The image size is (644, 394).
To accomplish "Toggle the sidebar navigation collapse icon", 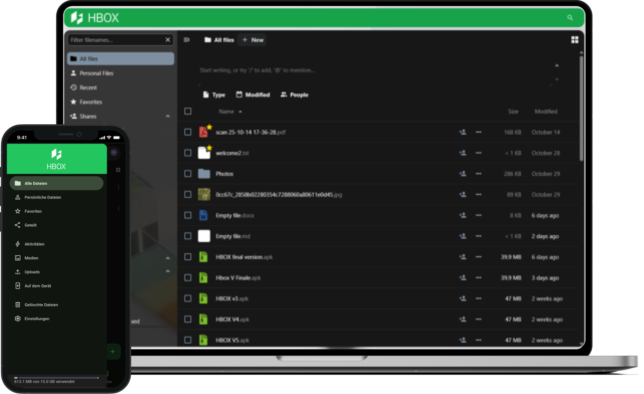I will pos(187,40).
